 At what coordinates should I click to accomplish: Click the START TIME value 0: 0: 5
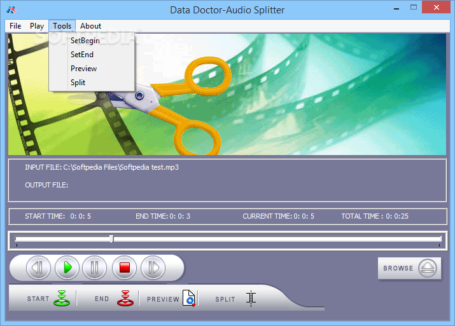80,216
